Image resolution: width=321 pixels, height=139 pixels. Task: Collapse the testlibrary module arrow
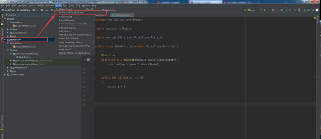5,40
